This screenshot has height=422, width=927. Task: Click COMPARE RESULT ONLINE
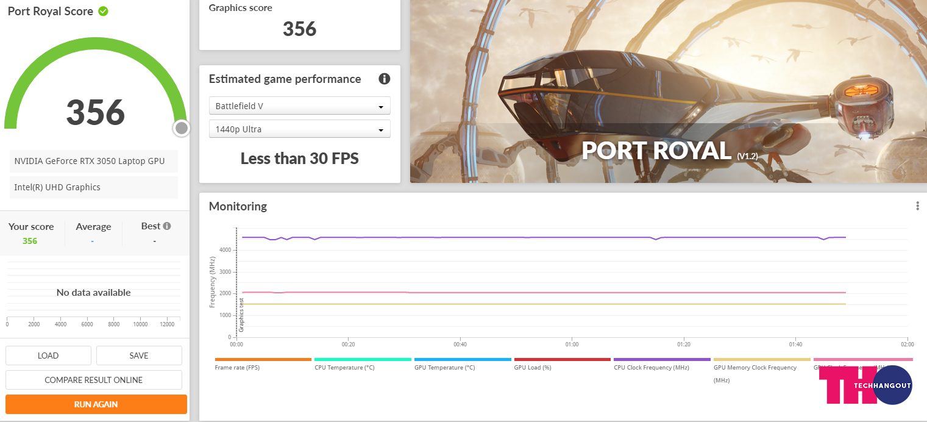point(94,380)
